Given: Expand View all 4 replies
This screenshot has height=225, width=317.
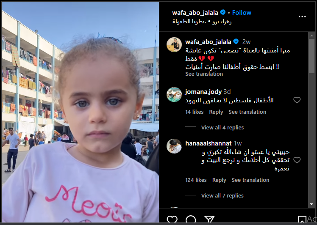Looking at the screenshot, I should [x=222, y=128].
